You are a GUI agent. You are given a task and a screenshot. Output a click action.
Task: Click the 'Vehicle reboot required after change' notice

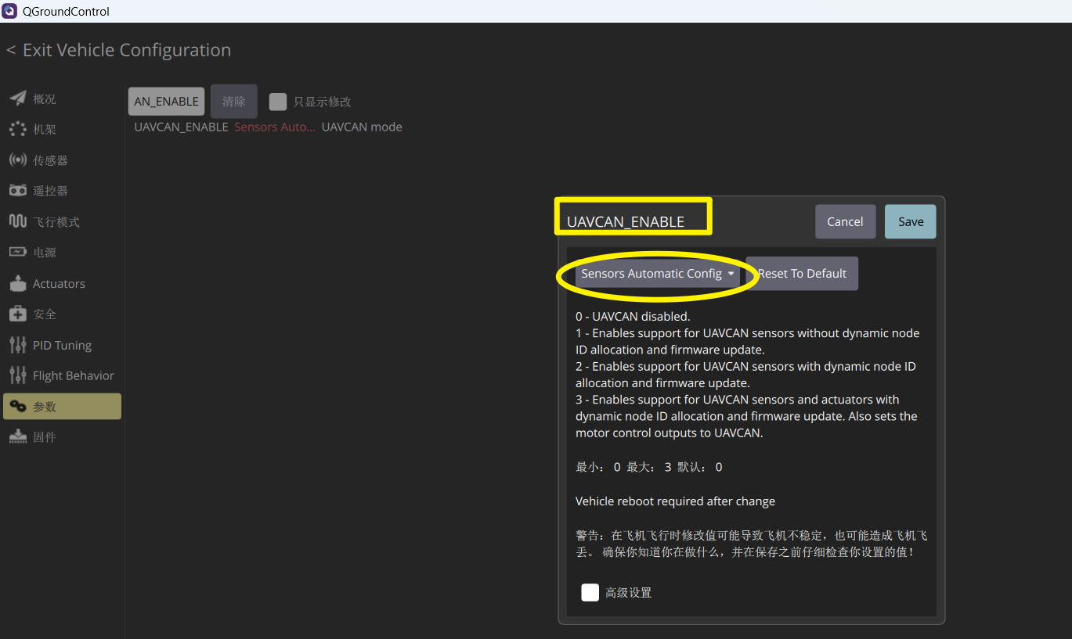tap(675, 501)
